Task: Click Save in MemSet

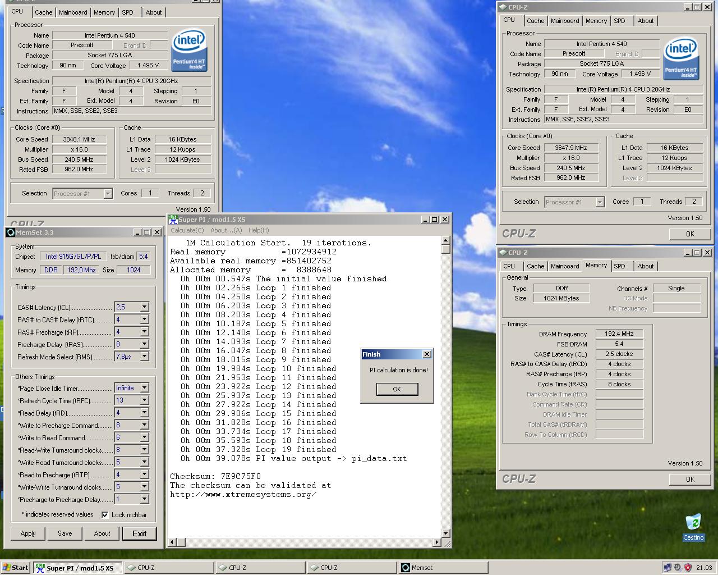Action: point(65,533)
